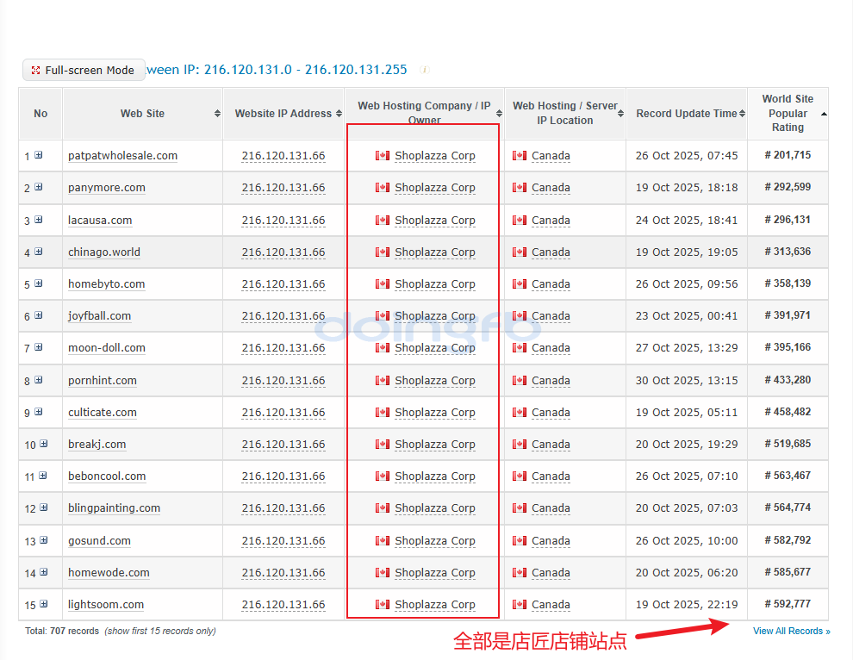Click the No column header
The width and height of the screenshot is (853, 660).
pos(40,114)
